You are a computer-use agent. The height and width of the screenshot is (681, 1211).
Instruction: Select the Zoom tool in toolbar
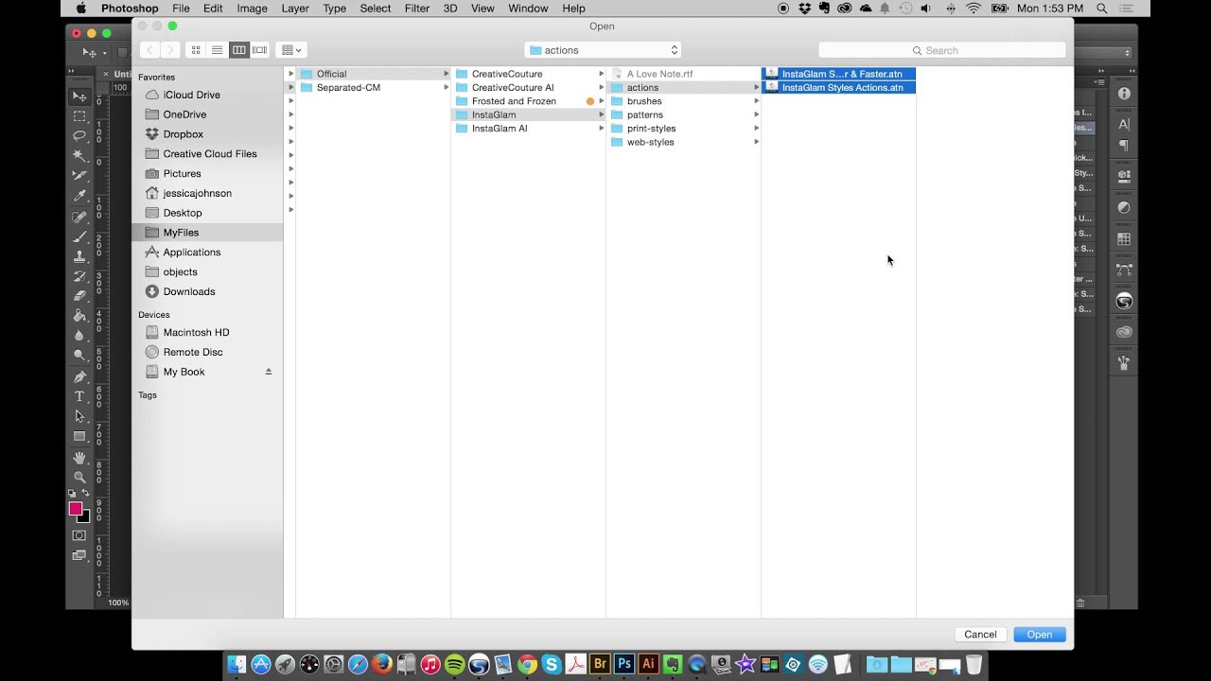(x=79, y=478)
